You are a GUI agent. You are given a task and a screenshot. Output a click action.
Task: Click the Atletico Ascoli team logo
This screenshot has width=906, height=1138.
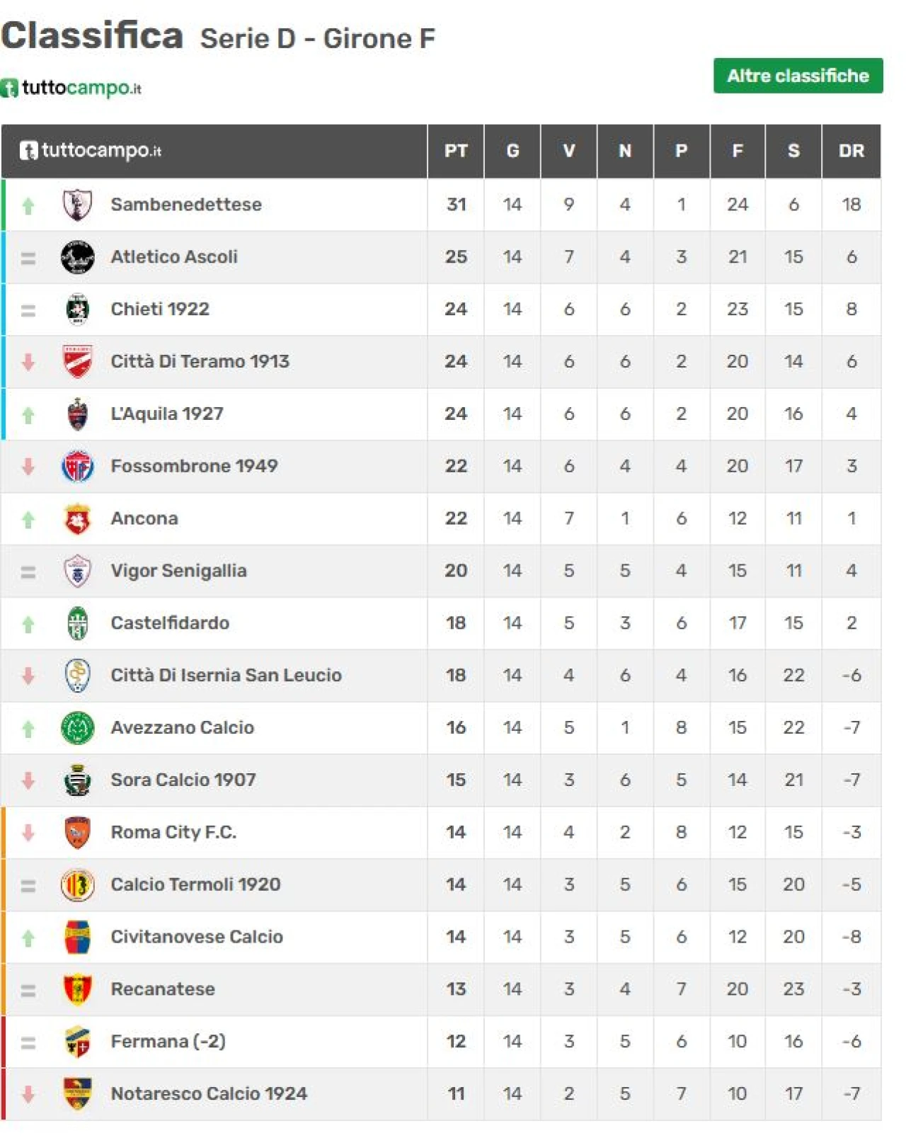(x=77, y=257)
